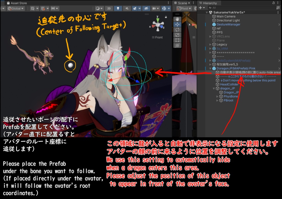282x199 pixels.
Task: Click the scene lighting bulb icon
Action: [118, 8]
